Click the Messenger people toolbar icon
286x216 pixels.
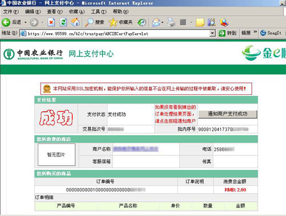point(224,22)
